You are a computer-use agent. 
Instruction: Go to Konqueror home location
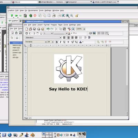pyautogui.click(x=25, y=16)
